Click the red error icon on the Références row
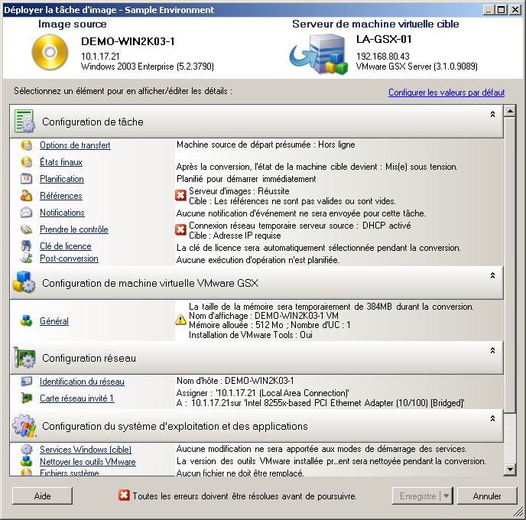Screen dimensions: 526x520 180,195
